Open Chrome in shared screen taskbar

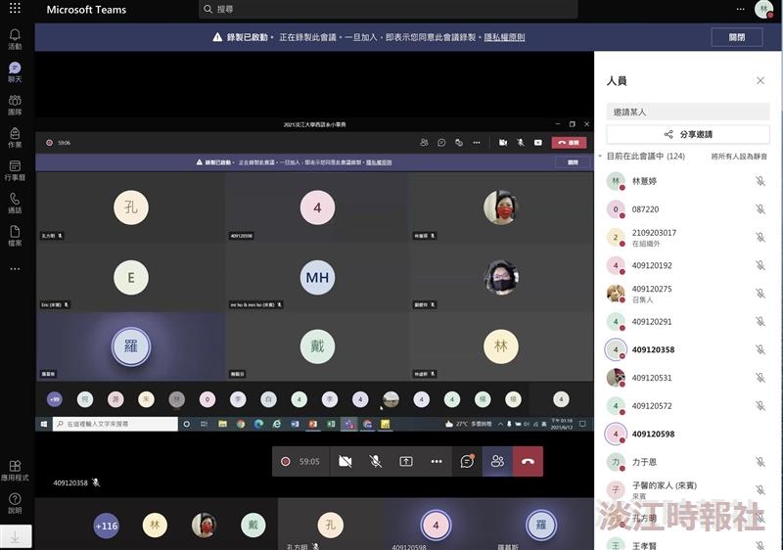241,424
